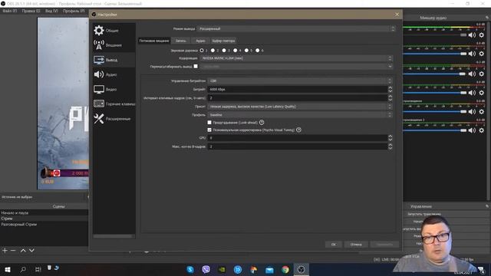Click the Отмена (Cancel) button
The image size is (491, 276).
[356, 244]
